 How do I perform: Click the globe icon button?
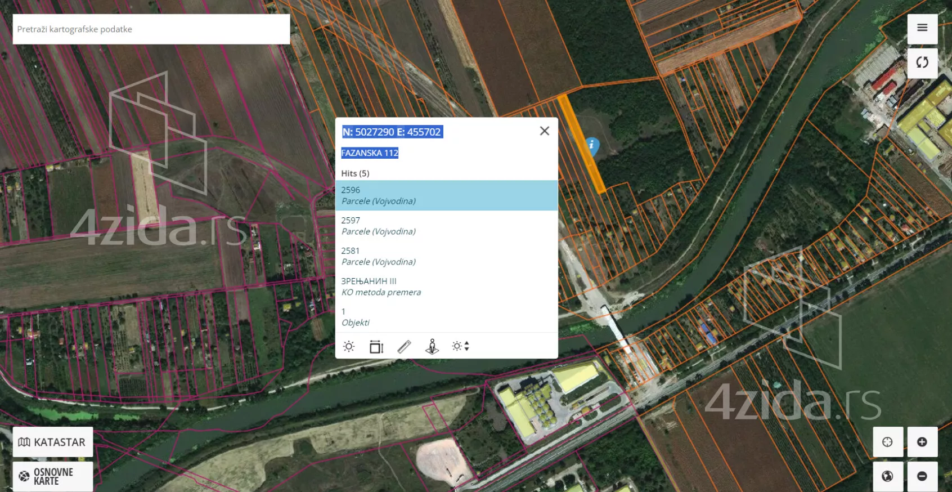click(x=887, y=476)
